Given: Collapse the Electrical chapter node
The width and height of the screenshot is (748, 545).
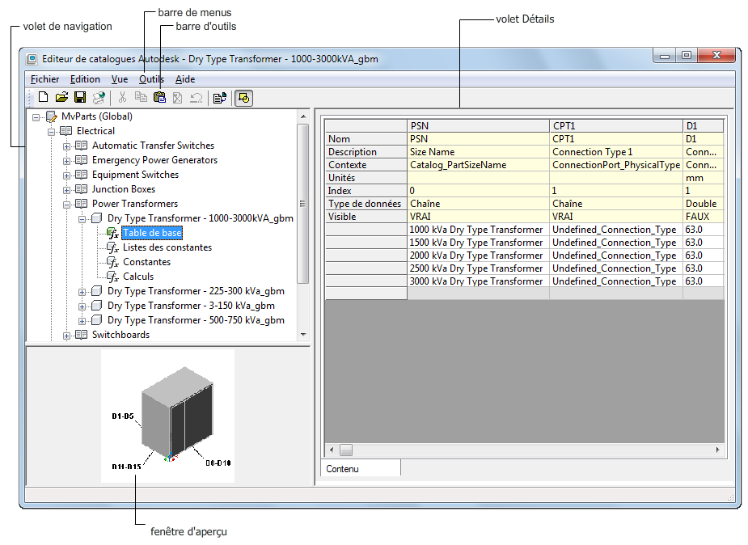Looking at the screenshot, I should pyautogui.click(x=51, y=132).
